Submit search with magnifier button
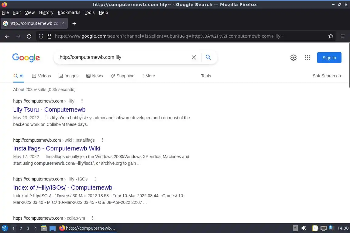Viewport: 350px width, 233px height. pos(208,57)
